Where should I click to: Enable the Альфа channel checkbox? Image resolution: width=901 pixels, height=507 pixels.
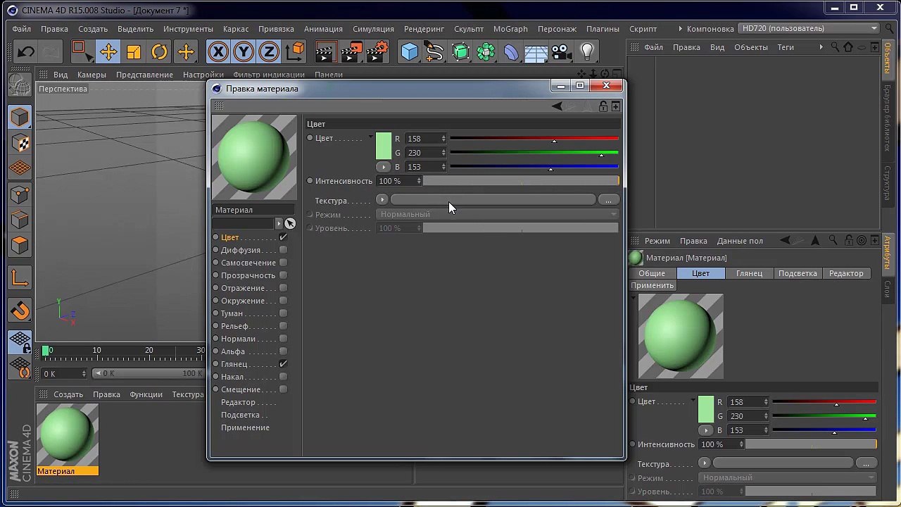click(283, 351)
